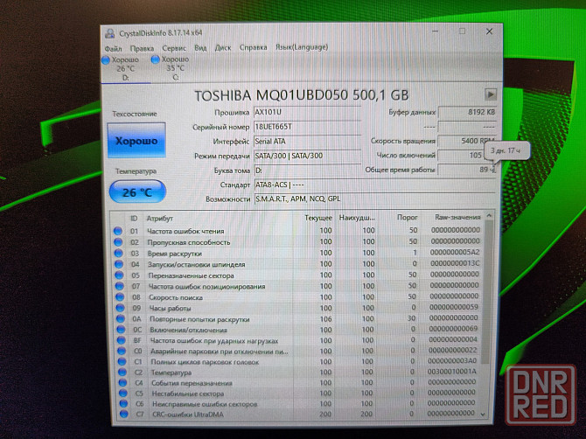Click status dot for attribute C7 UltraDMA CRC errors
Screen dimensions: 586x439
pos(118,415)
